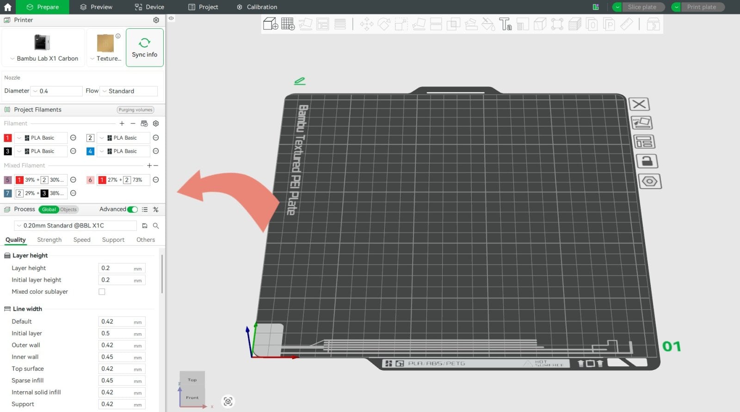The height and width of the screenshot is (412, 740).
Task: Open plate settings hexagon icon
Action: [x=649, y=181]
